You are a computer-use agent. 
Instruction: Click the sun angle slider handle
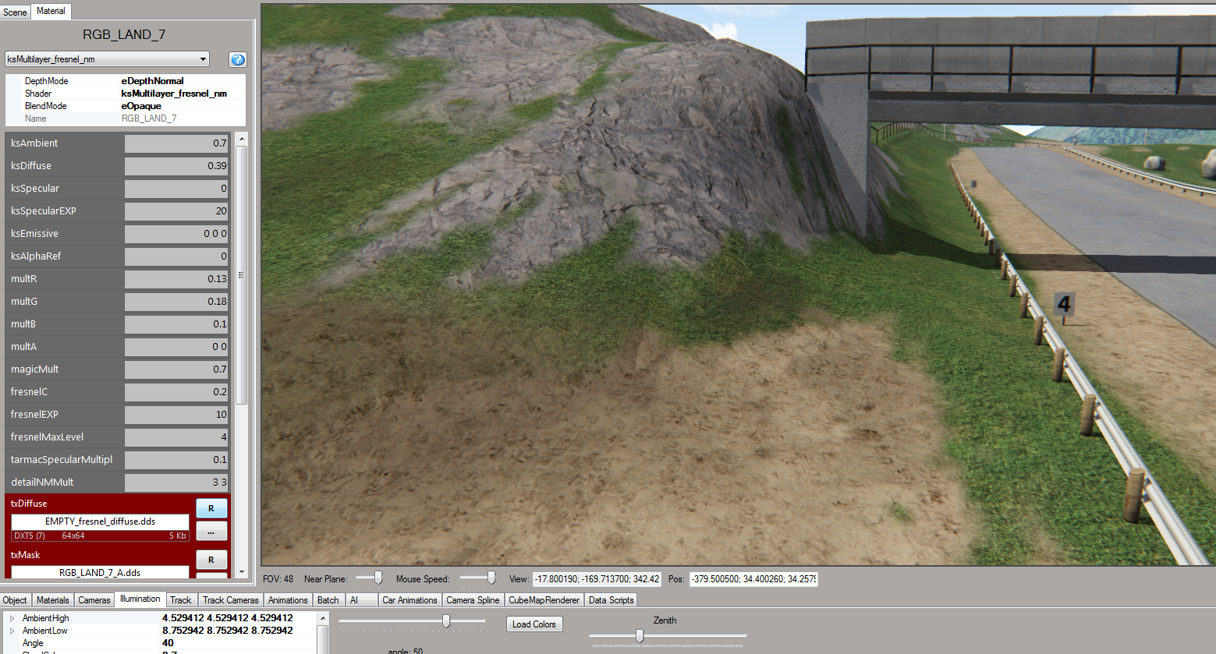[x=446, y=621]
